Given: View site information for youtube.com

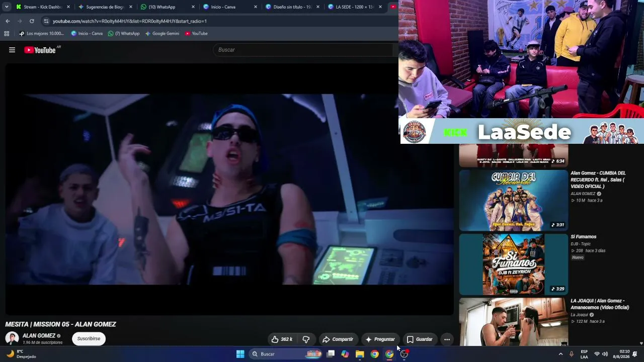Looking at the screenshot, I should (x=46, y=21).
